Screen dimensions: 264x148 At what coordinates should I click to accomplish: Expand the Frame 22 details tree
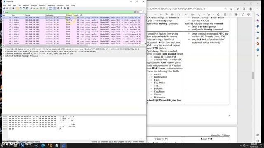[4, 49]
